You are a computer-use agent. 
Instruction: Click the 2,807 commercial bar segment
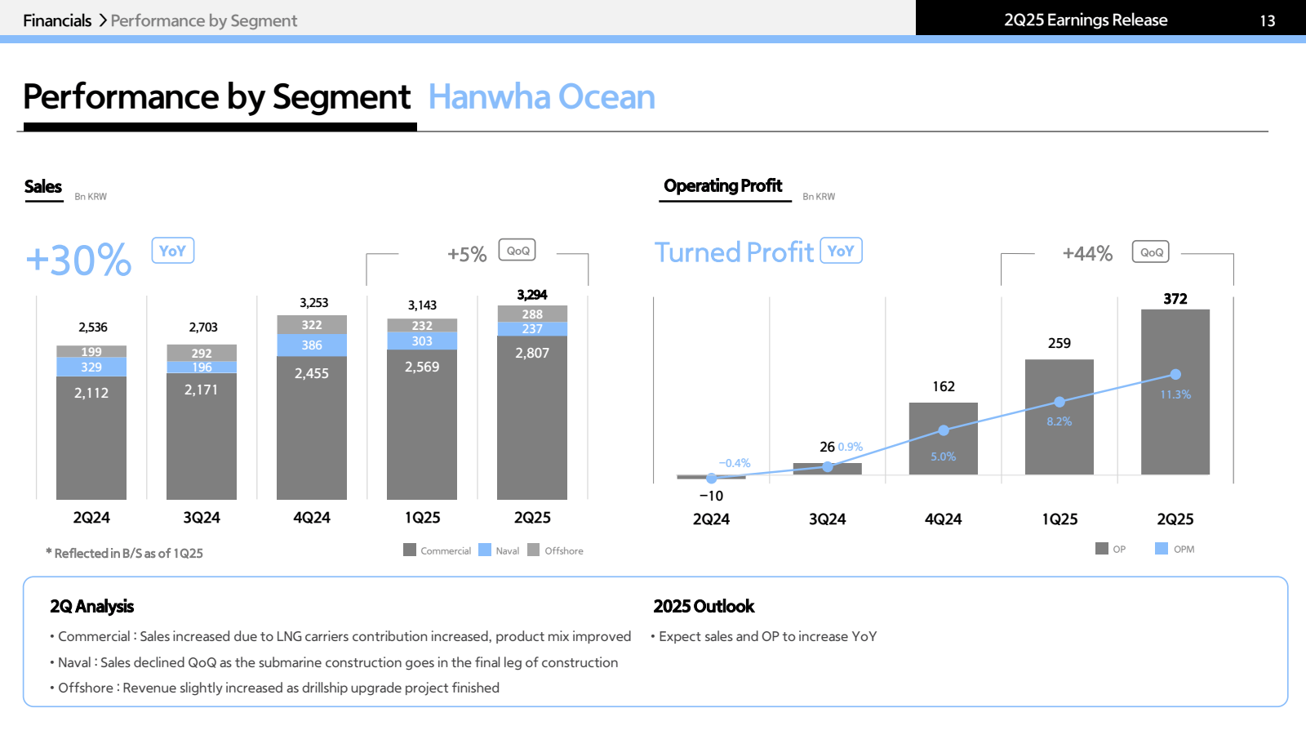(x=532, y=418)
